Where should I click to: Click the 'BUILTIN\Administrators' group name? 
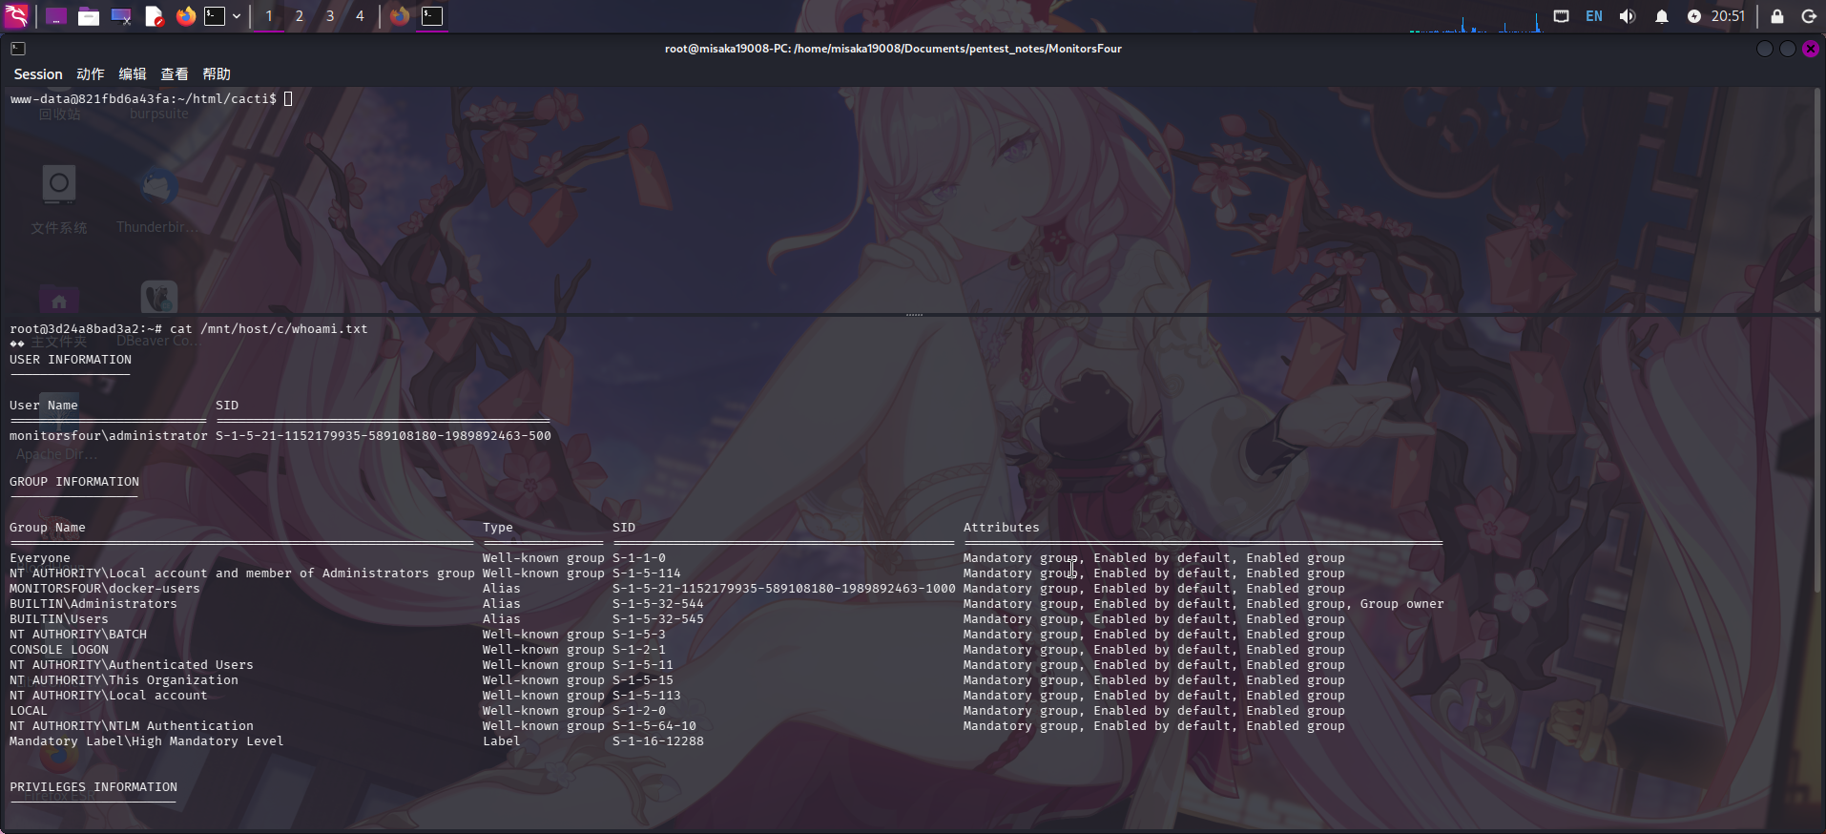tap(93, 604)
